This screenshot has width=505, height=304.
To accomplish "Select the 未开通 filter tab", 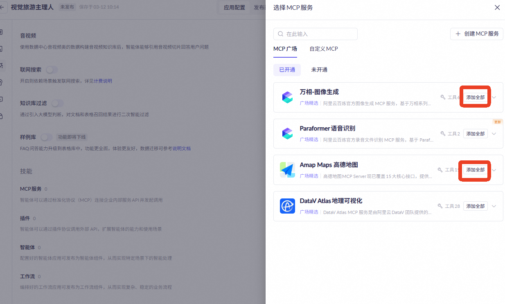I will 319,70.
